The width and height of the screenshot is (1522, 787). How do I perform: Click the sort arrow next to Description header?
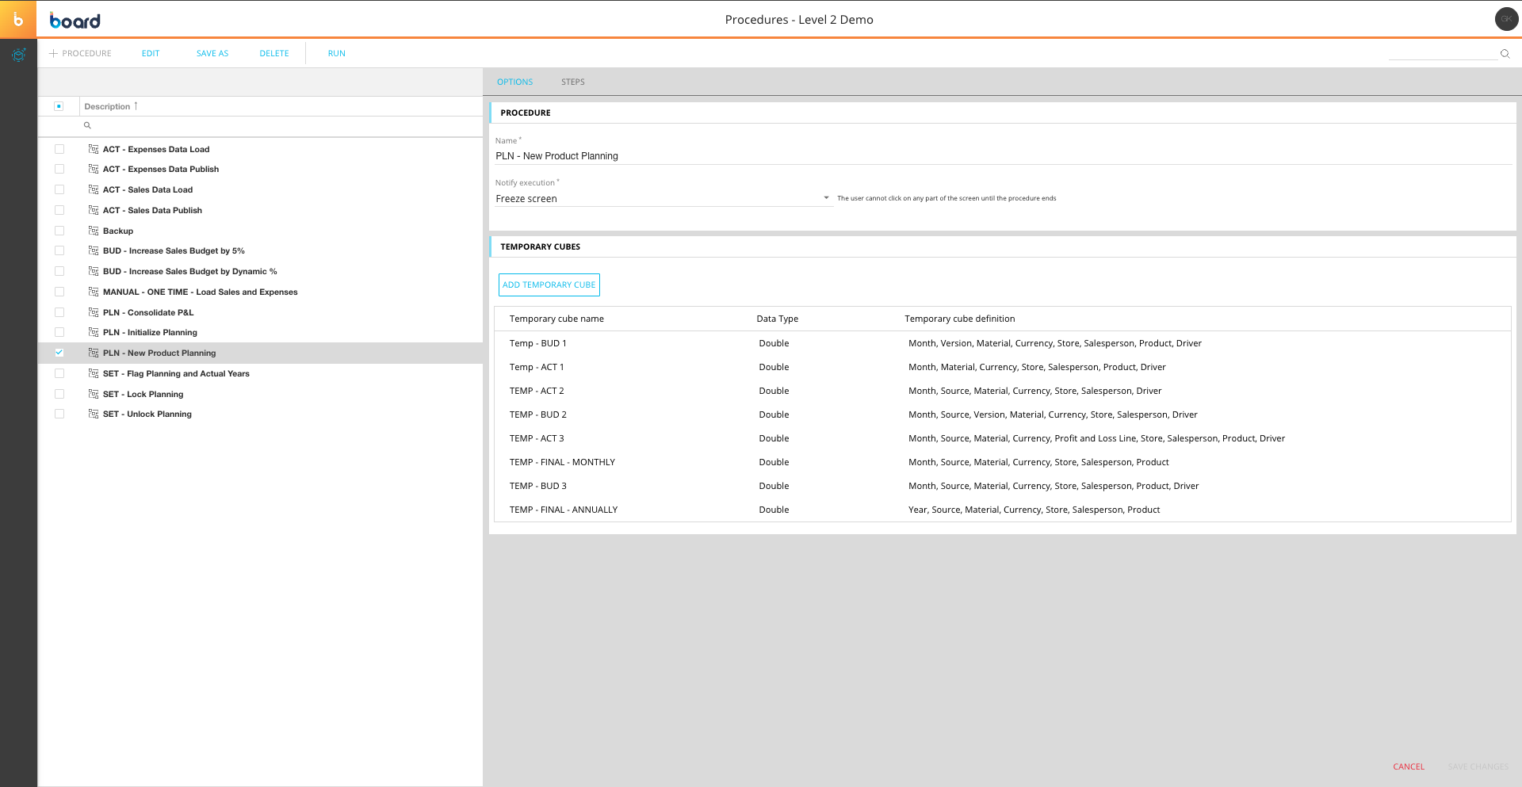pyautogui.click(x=136, y=105)
